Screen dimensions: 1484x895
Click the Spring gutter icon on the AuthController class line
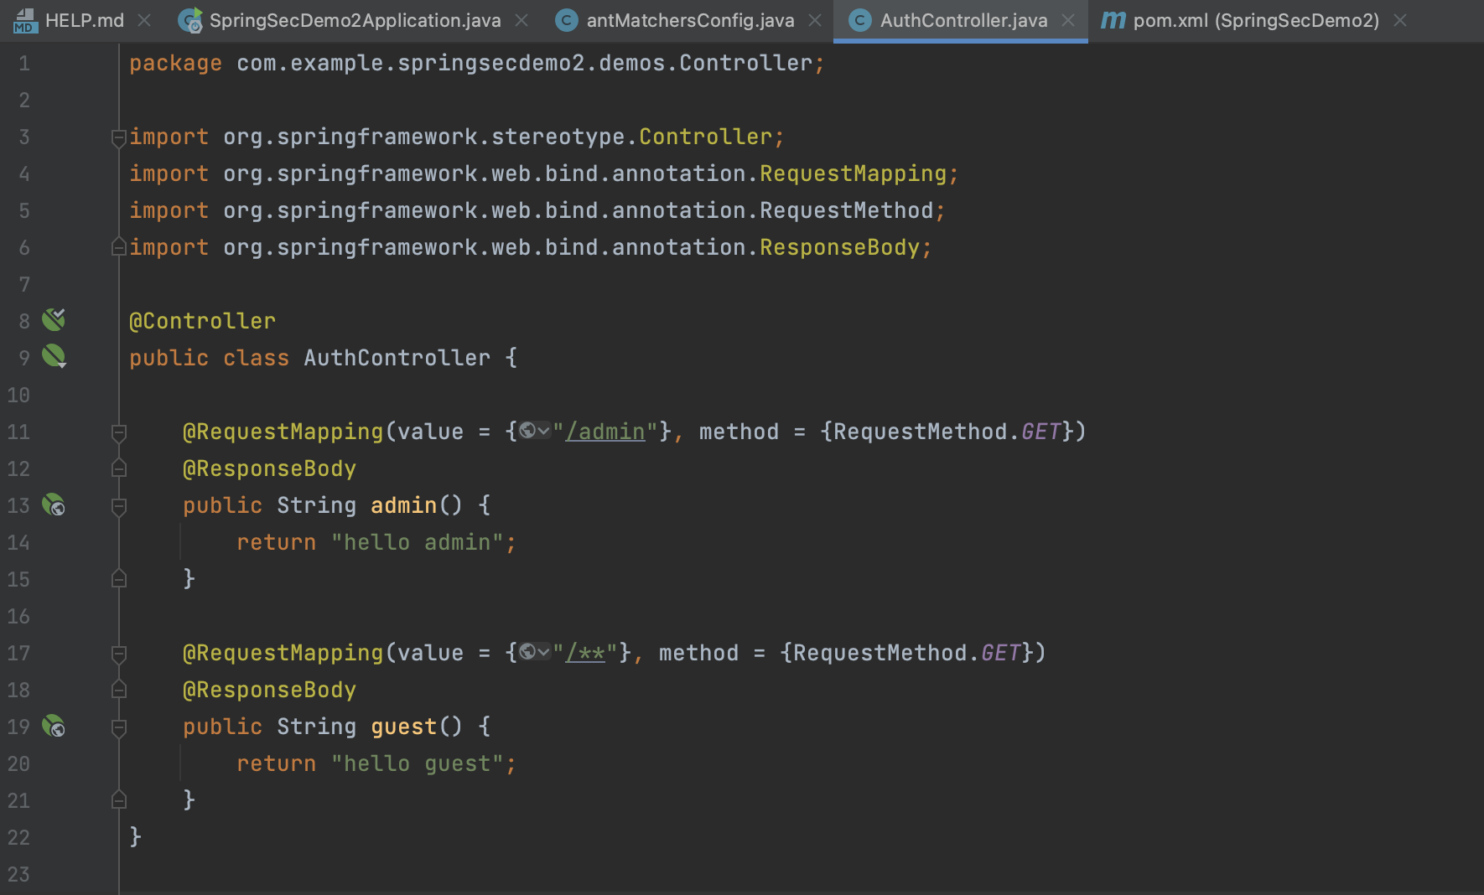coord(54,356)
